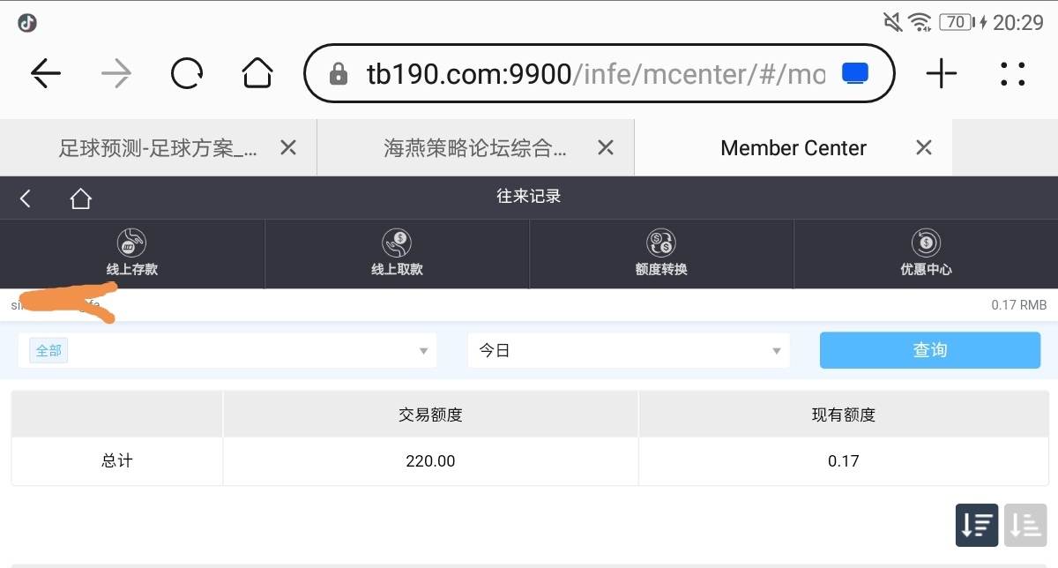The height and width of the screenshot is (568, 1058).
Task: Toggle ascending sort order button
Action: click(1025, 526)
